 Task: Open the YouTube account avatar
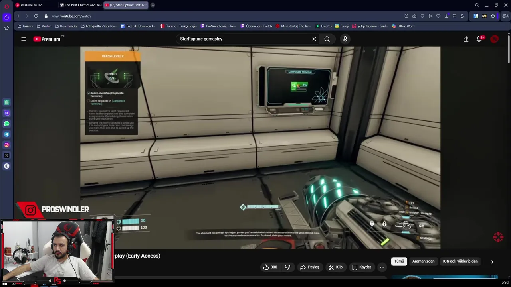tap(495, 39)
